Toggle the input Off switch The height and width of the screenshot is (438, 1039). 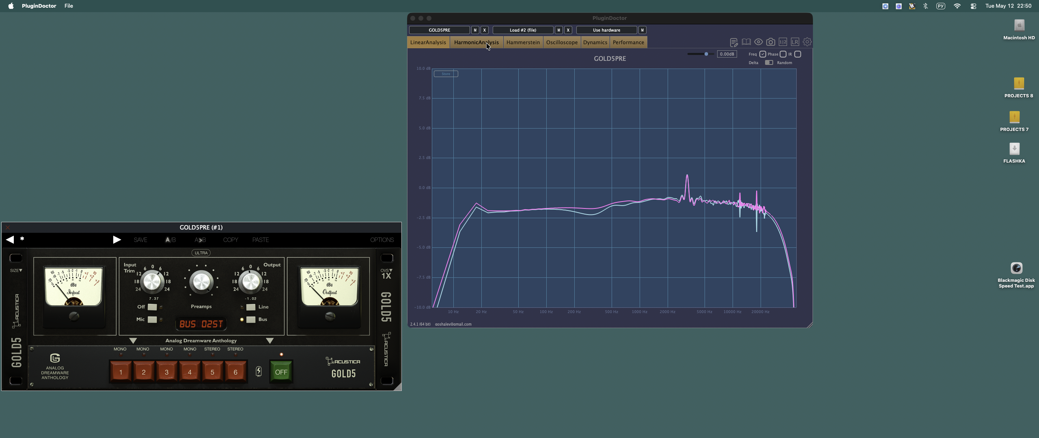point(152,307)
